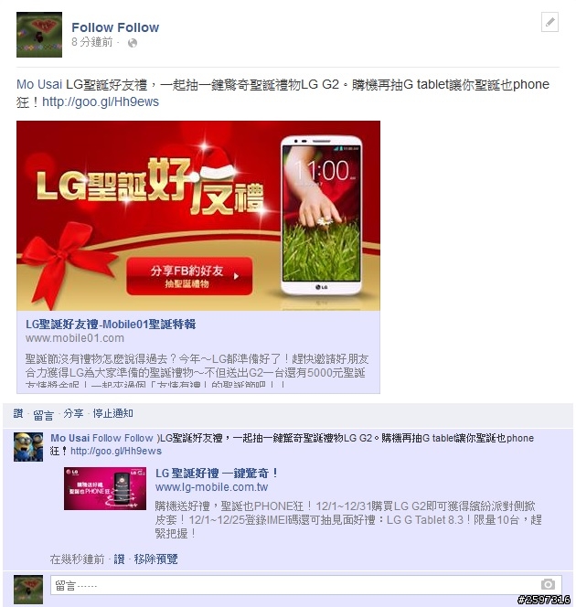Click 停止通知 to stop notifications

click(x=113, y=413)
